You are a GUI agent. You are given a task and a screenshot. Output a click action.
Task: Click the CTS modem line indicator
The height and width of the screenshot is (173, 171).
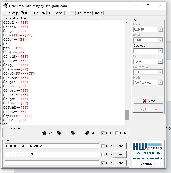coord(87,133)
